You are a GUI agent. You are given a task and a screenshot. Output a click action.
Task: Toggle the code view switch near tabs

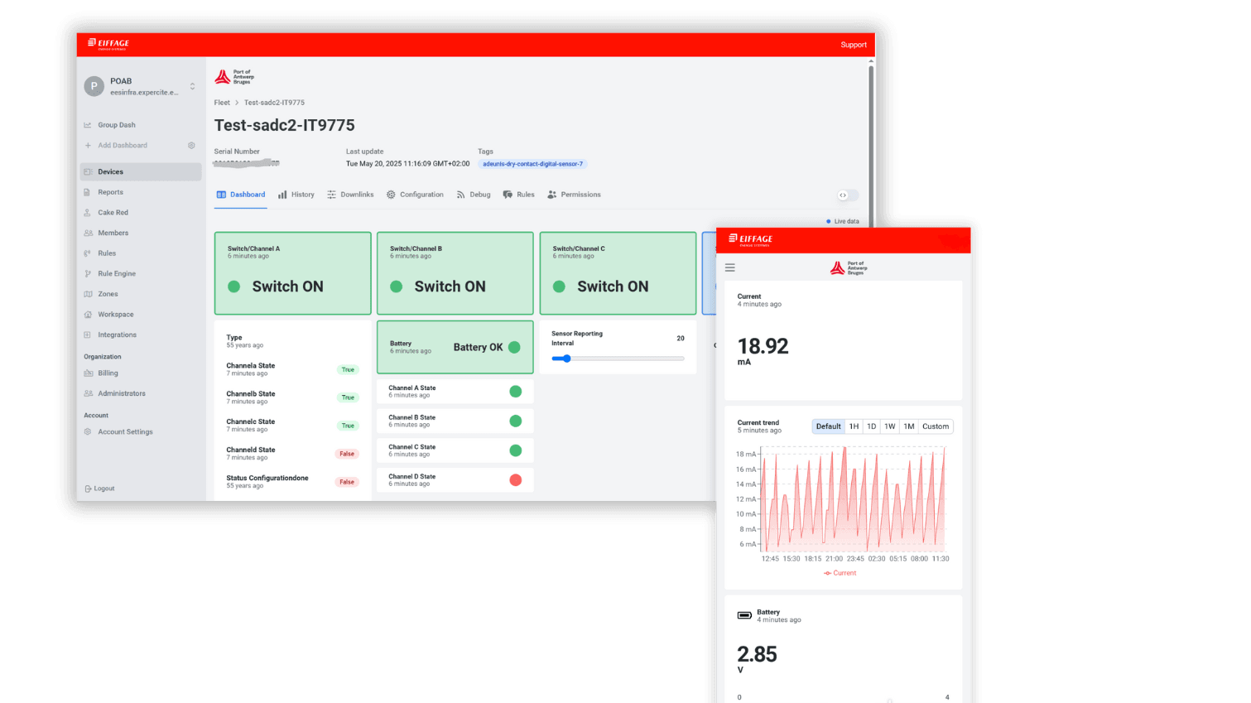[x=847, y=195]
